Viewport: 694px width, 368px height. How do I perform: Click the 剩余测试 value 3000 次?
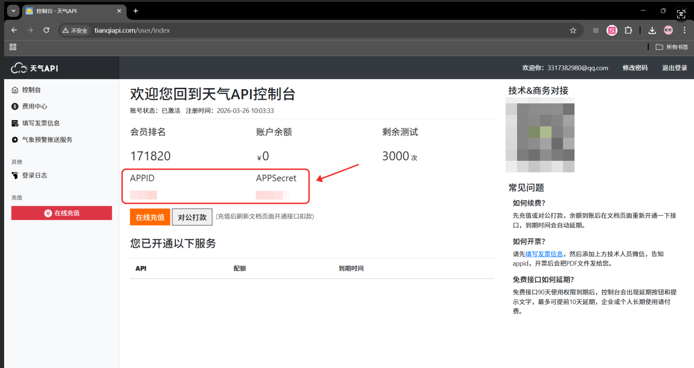tap(399, 156)
